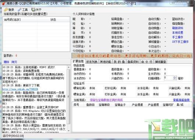This screenshot has width=195, height=140.
Task: Click the 个人资料统计信息 group heading
Action: tap(84, 14)
